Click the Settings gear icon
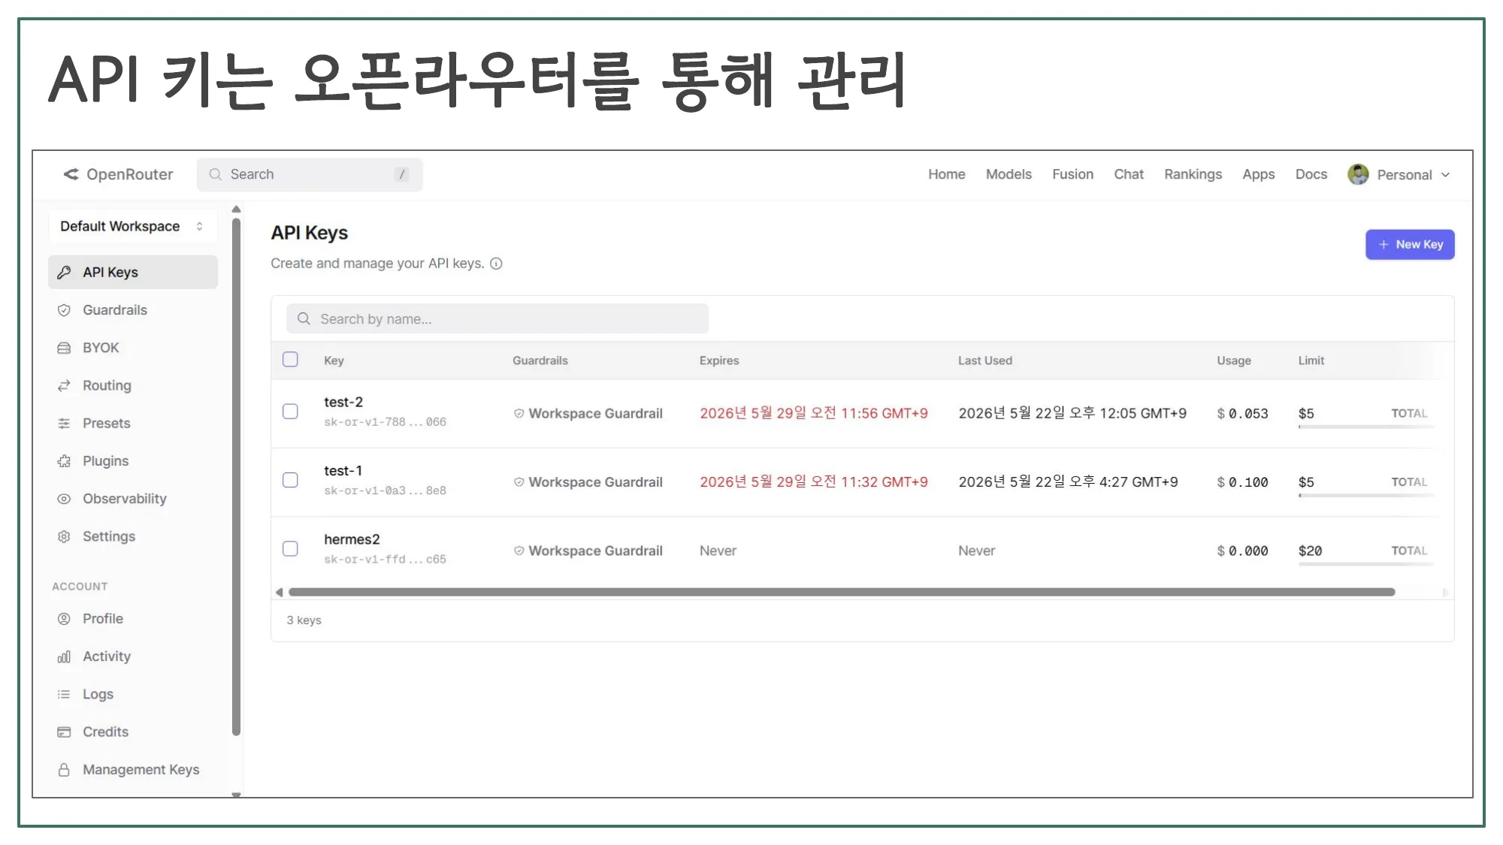 (64, 536)
